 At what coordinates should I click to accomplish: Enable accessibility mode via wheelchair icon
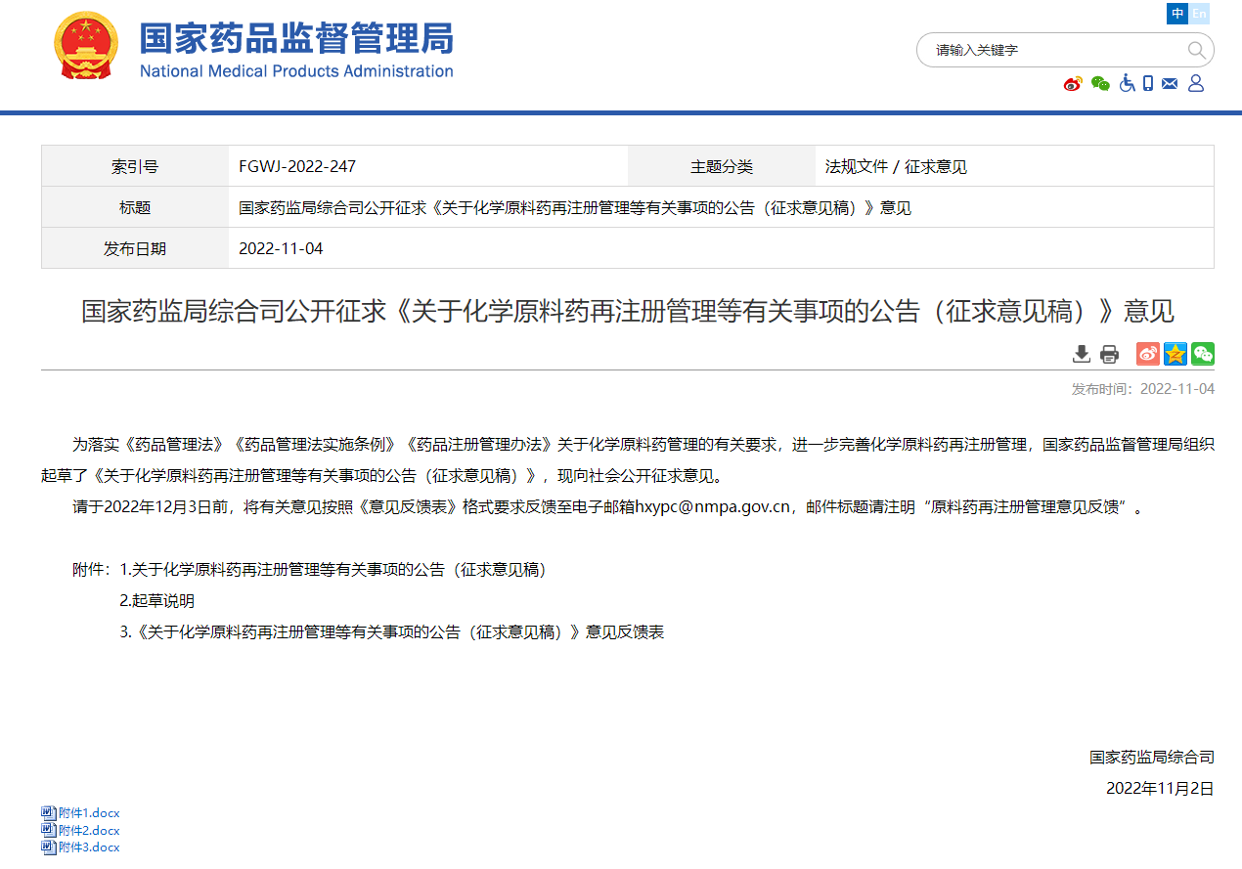tap(1127, 84)
